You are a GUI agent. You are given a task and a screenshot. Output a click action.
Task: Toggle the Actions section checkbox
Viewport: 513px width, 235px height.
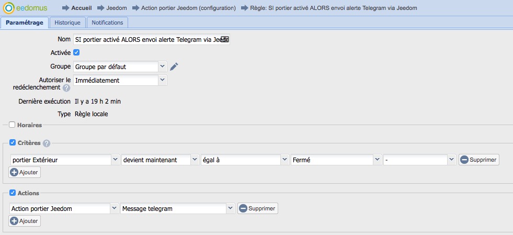click(x=12, y=193)
